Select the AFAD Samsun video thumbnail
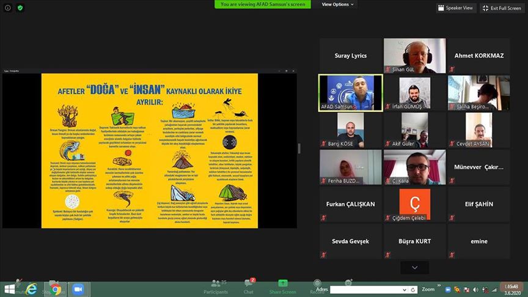528x297 pixels. coord(351,93)
